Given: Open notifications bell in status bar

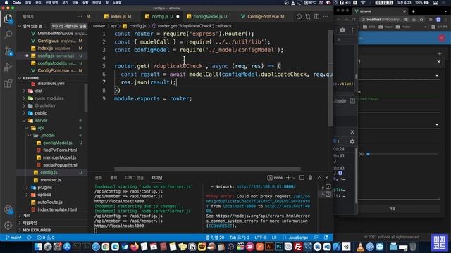Looking at the screenshot, I should [326, 238].
